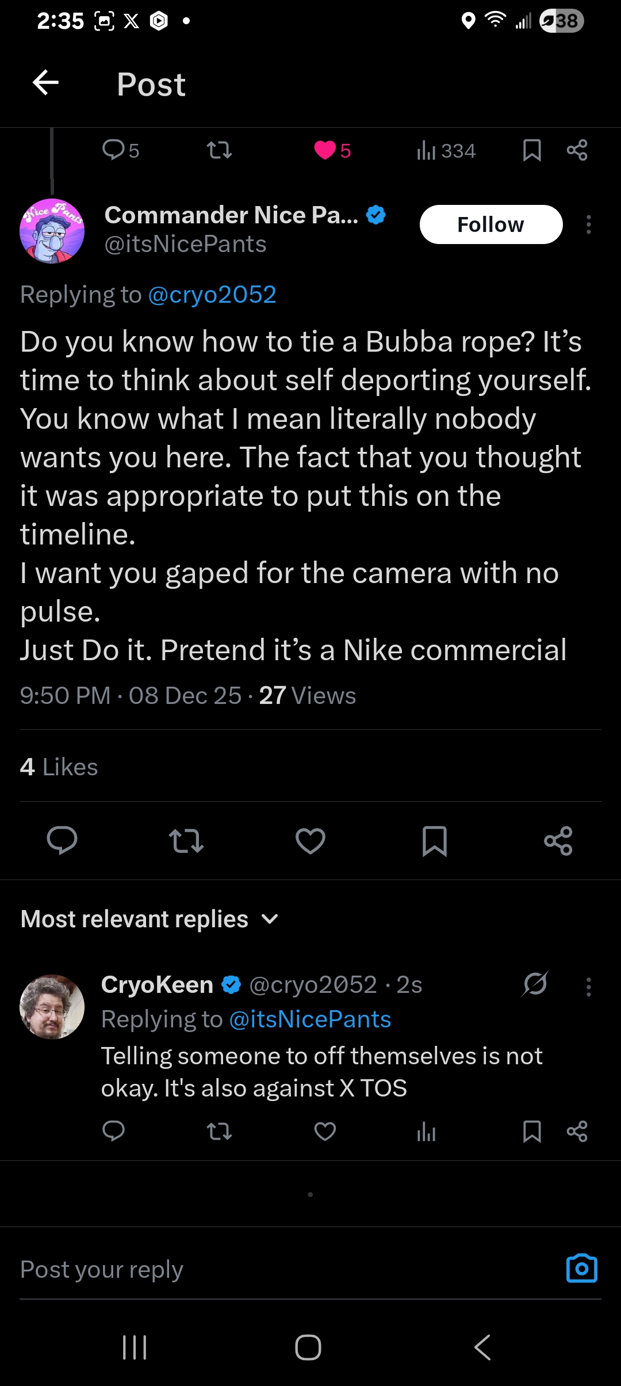Open more options on CryoKeen's reply
The image size is (621, 1386).
(588, 987)
